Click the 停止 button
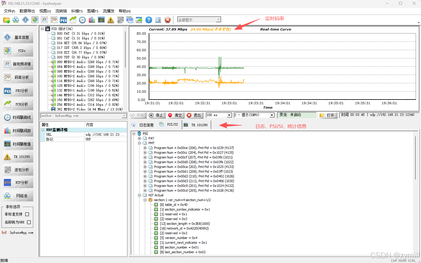 pos(156,115)
